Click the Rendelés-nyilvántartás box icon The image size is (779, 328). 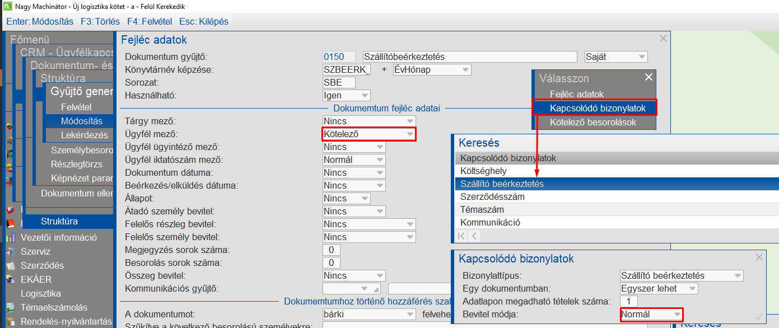(10, 321)
